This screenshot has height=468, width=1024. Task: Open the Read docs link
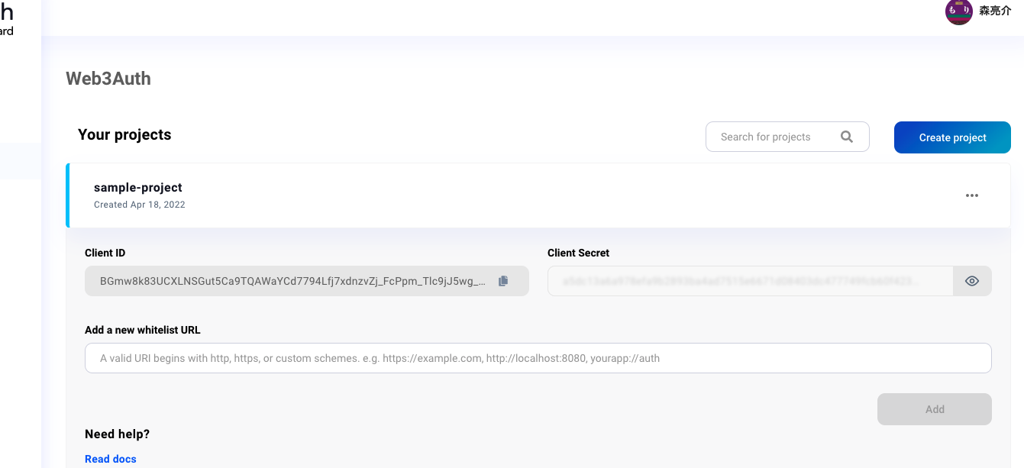pos(110,458)
